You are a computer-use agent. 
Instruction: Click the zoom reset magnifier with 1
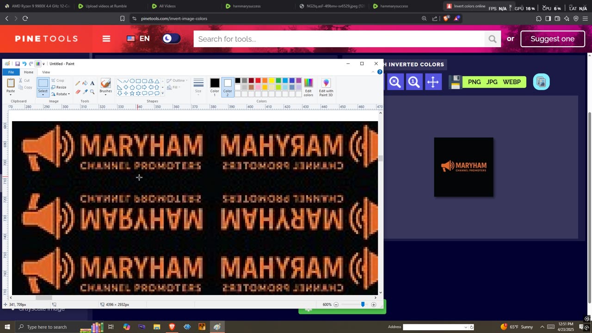coord(413,82)
